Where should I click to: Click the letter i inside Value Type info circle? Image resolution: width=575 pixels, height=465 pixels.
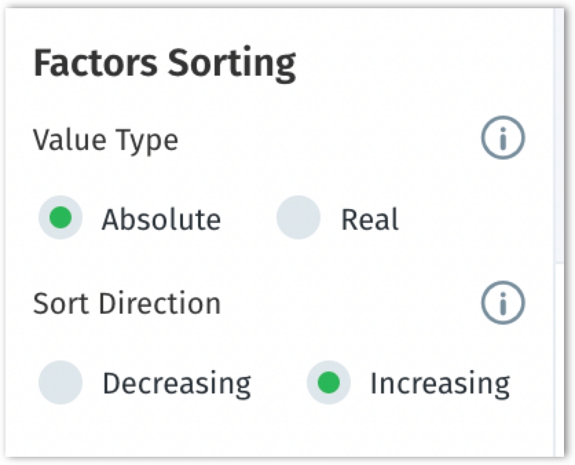coord(503,139)
